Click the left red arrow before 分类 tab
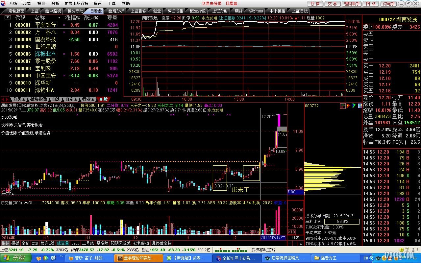Image resolution: width=421 pixels, height=263 pixels. [3, 99]
